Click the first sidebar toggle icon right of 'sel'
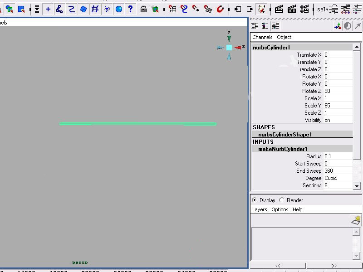 tap(334, 9)
